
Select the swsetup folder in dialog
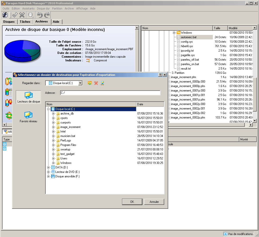(x=65, y=149)
